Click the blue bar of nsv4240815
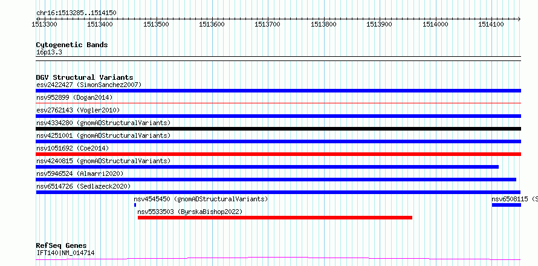Viewport: 538px width, 266px height. point(267,167)
